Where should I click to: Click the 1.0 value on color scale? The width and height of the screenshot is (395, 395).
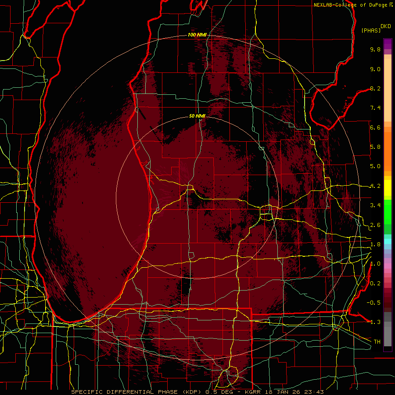pos(375,264)
